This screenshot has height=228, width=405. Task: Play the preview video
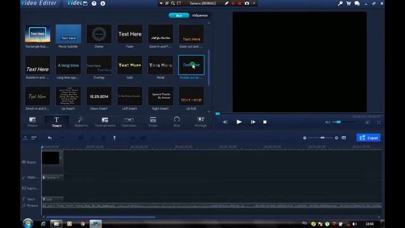click(239, 122)
